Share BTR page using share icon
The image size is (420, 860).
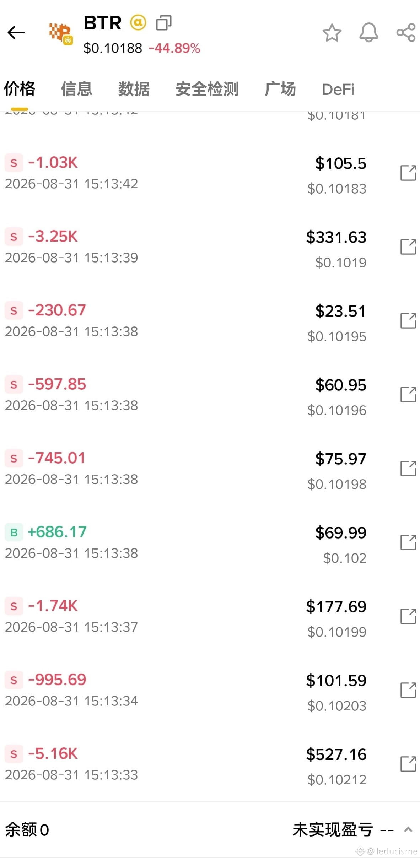point(406,33)
